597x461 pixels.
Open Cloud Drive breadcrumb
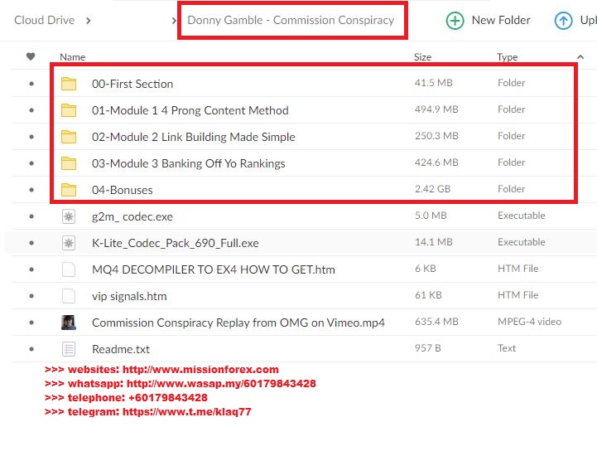click(x=45, y=20)
